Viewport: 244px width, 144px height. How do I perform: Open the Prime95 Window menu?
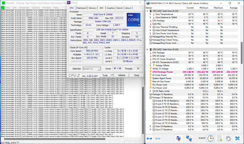(47, 8)
